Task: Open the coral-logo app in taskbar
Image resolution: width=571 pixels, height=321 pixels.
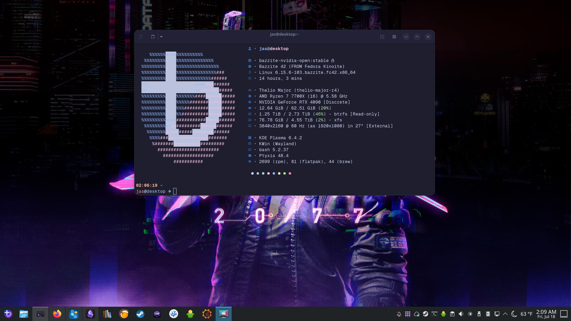Action: tap(174, 314)
